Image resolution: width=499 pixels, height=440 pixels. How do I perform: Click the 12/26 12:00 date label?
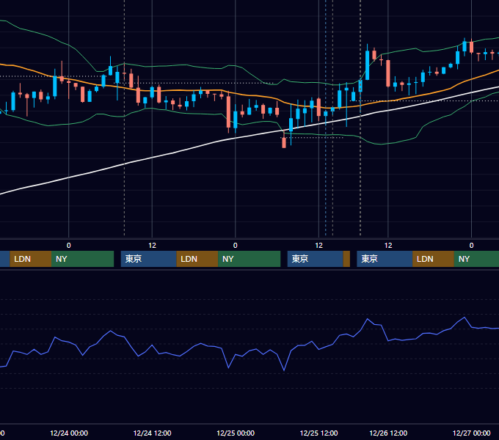388,433
